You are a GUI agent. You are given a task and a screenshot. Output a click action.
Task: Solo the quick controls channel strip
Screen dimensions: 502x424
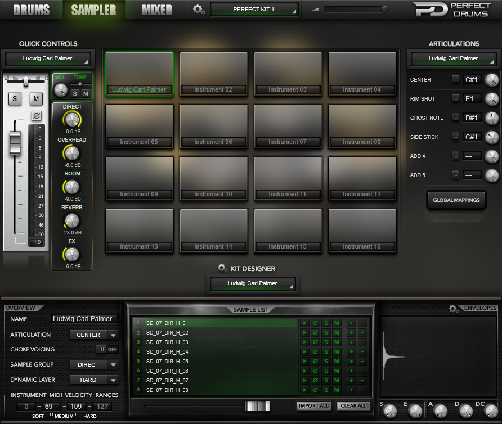pos(15,99)
